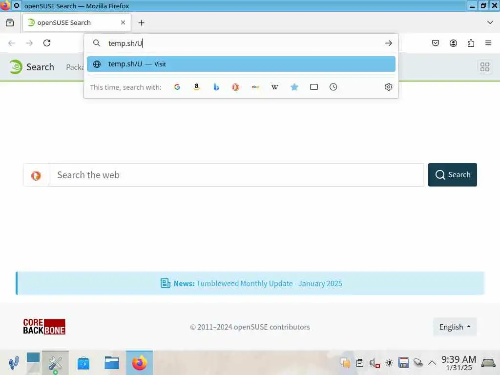Open the 9:39 AM clock calendar
This screenshot has width=500, height=375.
[458, 363]
